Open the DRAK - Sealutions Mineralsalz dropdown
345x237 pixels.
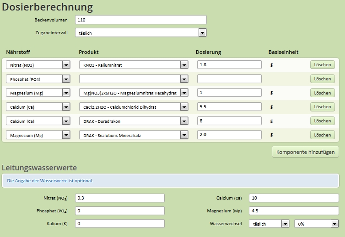point(134,135)
